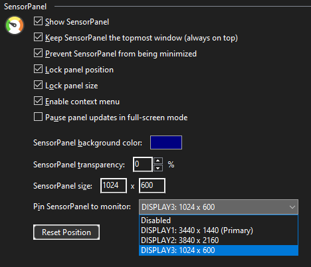The width and height of the screenshot is (311, 267).
Task: Enable Pause panel updates in full-screen mode
Action: point(38,117)
